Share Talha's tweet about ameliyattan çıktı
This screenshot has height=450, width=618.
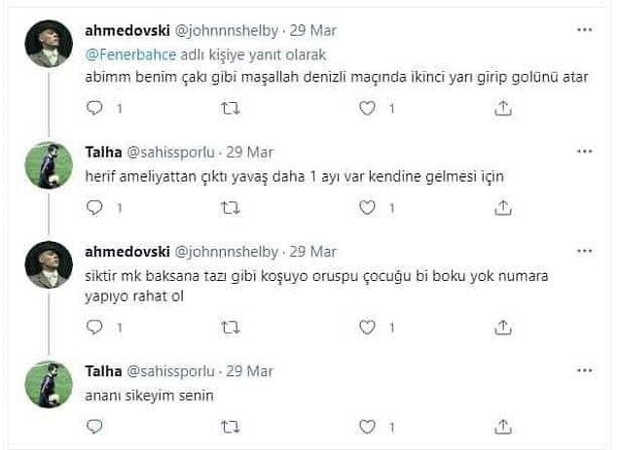[503, 207]
